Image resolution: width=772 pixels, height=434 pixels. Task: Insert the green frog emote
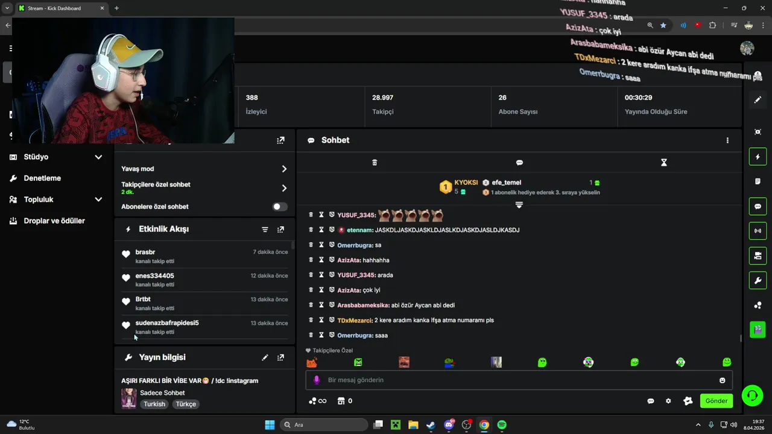coord(449,362)
